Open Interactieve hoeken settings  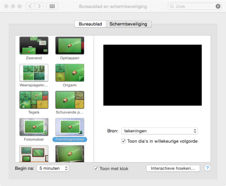173,168
